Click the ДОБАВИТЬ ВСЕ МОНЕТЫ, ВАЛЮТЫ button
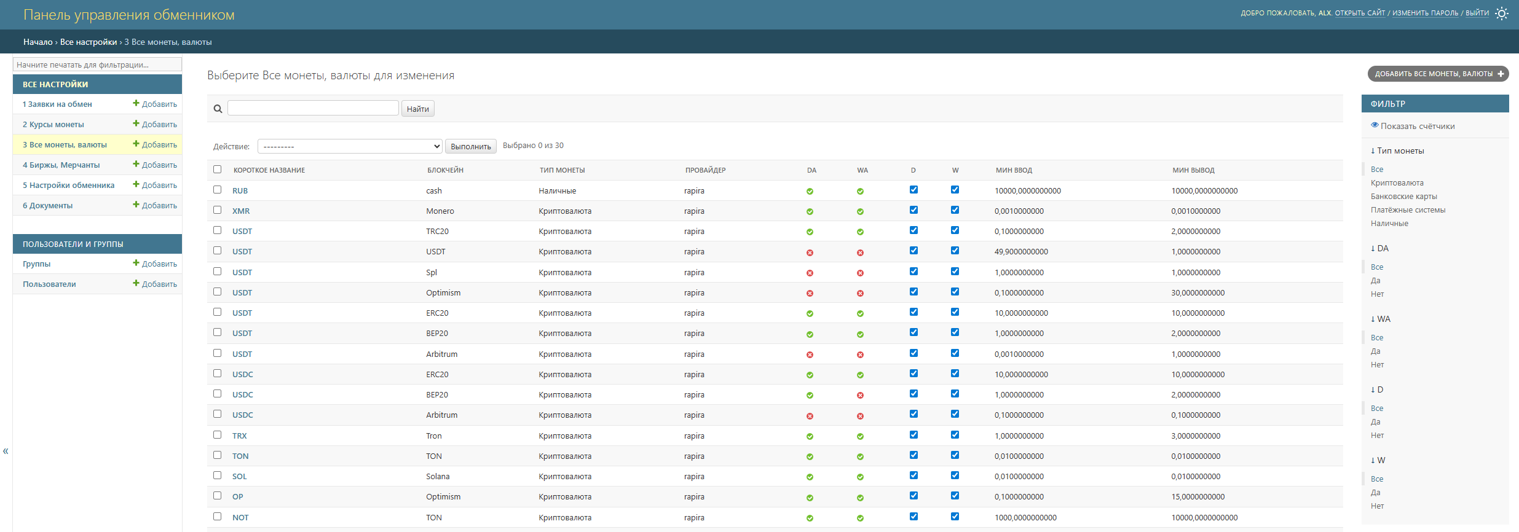Viewport: 1519px width, 532px height. 1438,74
